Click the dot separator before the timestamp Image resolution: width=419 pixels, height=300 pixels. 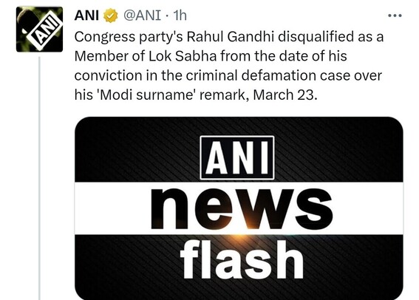point(167,16)
